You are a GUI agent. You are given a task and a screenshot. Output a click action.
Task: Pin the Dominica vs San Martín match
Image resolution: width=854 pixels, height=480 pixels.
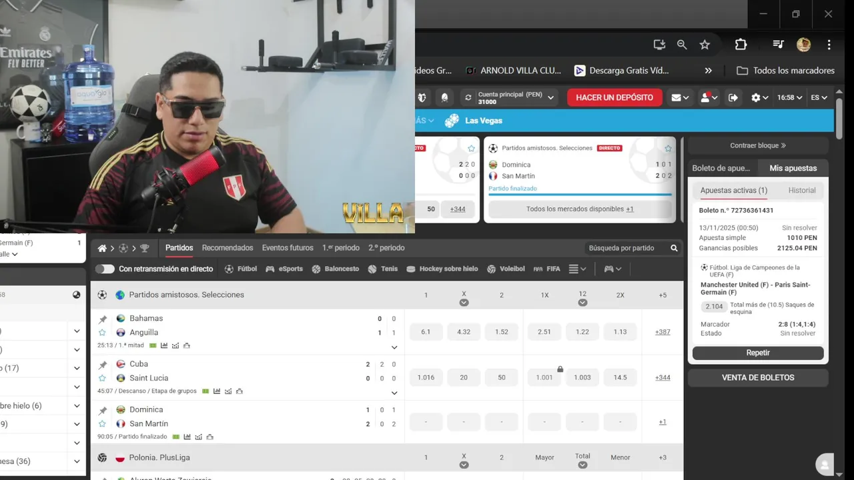tap(103, 410)
